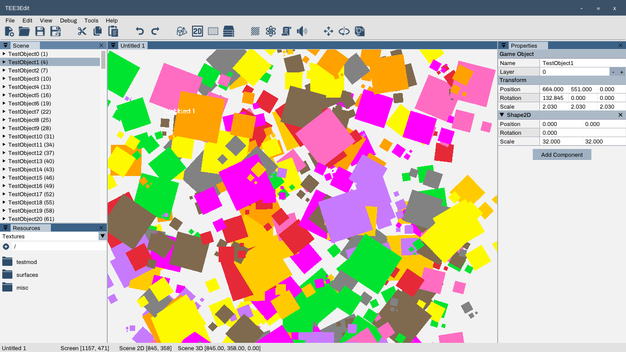
Task: Expand TestObject5 (16) in Scene tree
Action: [x=4, y=95]
